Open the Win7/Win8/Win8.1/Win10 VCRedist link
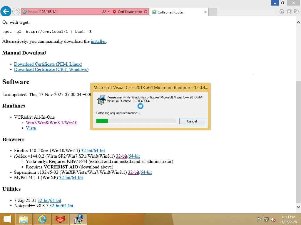301x225 pixels. click(x=52, y=123)
